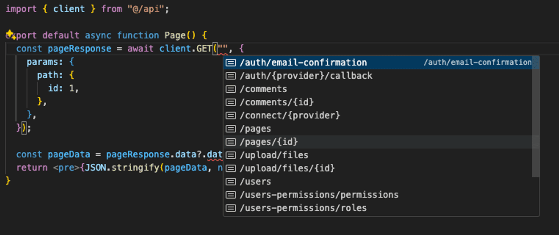Select /auth/email-confirmation autocomplete suggestion
The height and width of the screenshot is (235, 559).
pyautogui.click(x=378, y=63)
